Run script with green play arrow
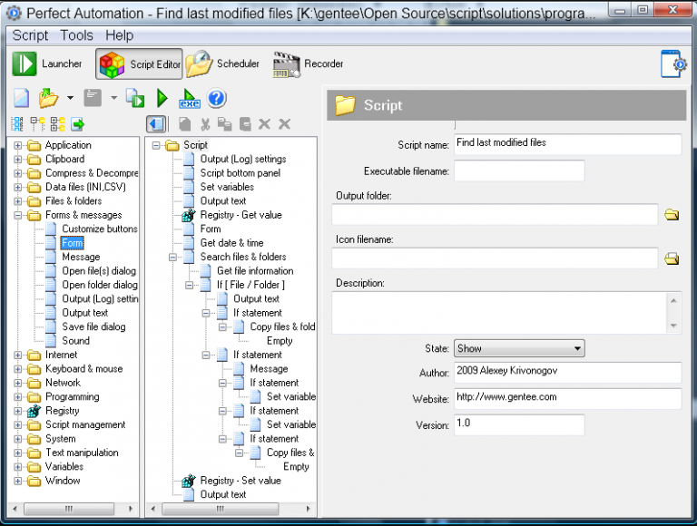The height and width of the screenshot is (526, 697). click(162, 98)
